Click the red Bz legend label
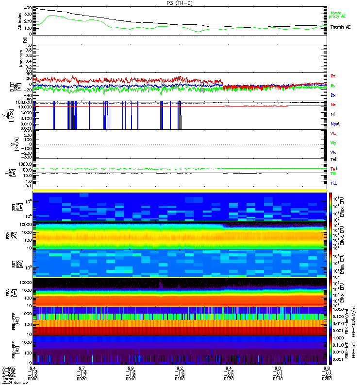364x389 pixels. 333,76
